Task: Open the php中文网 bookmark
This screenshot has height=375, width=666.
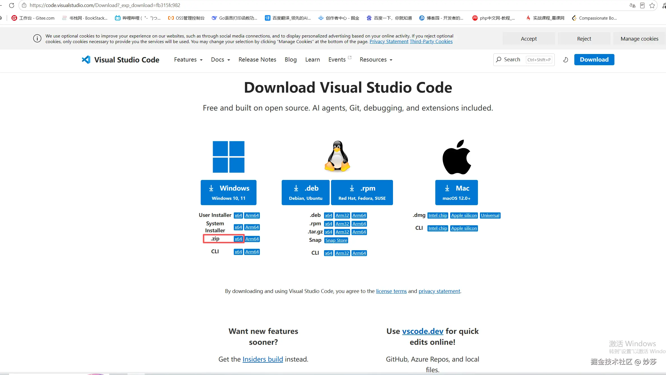Action: [x=494, y=18]
